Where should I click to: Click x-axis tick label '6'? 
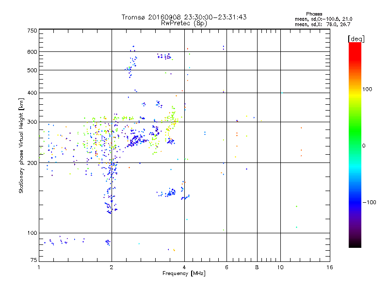click(226, 267)
